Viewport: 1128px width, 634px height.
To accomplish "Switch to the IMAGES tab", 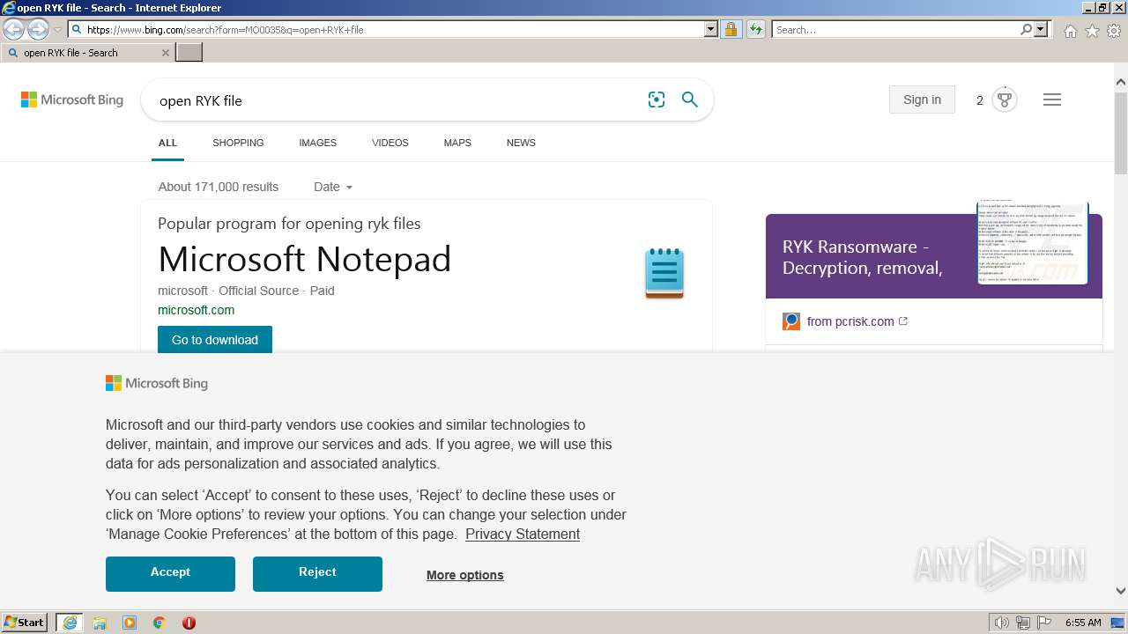I will click(x=317, y=143).
